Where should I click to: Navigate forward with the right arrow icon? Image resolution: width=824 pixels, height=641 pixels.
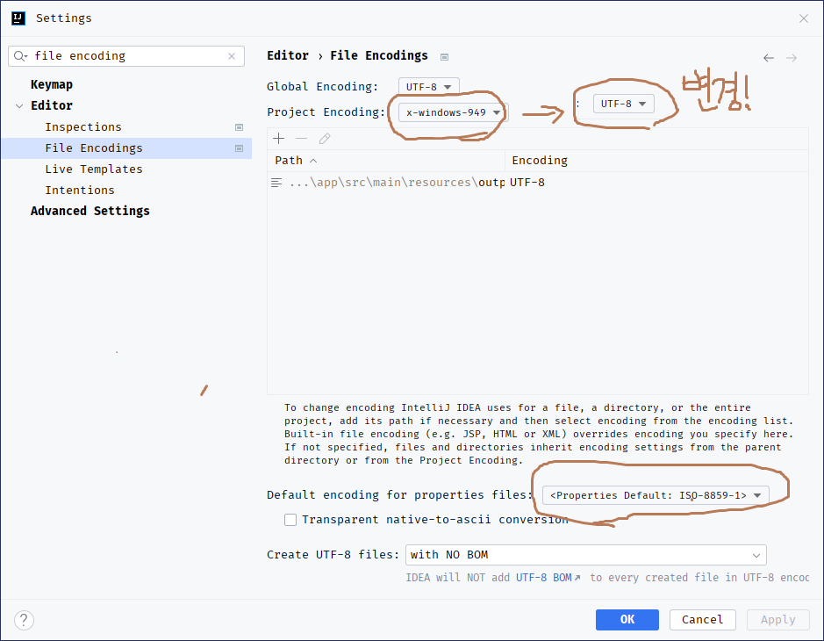tap(792, 58)
